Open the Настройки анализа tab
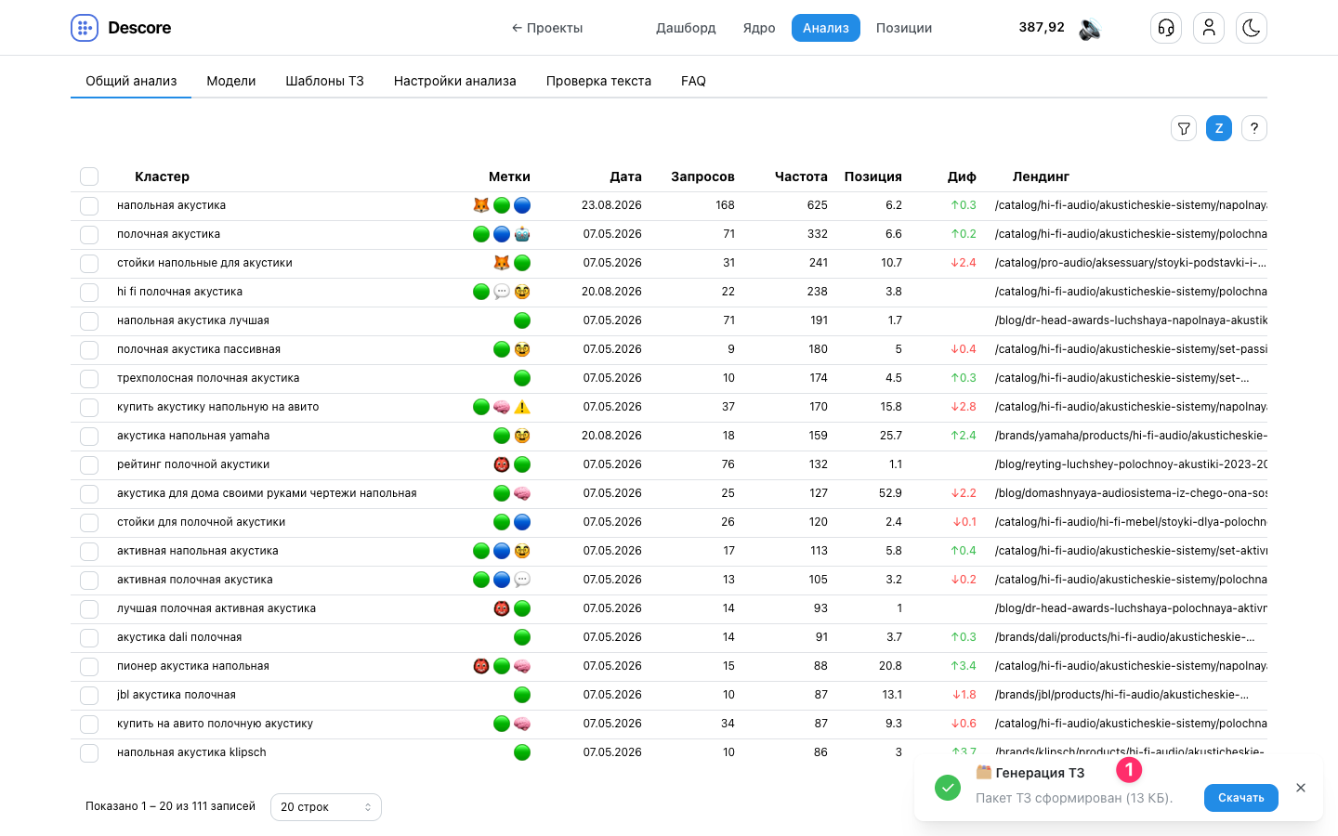The height and width of the screenshot is (836, 1338). (x=455, y=81)
